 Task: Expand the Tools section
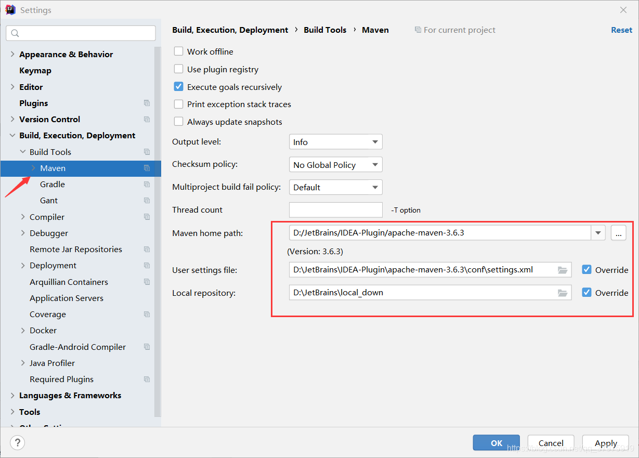coord(12,412)
